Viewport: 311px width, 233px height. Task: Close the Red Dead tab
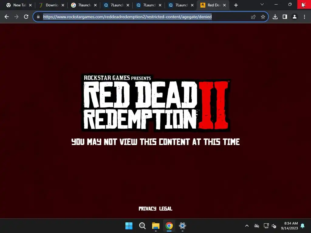[x=224, y=5]
